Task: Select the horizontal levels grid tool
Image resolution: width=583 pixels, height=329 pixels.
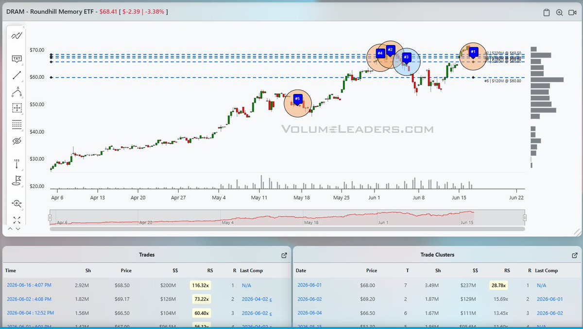Action: pyautogui.click(x=17, y=124)
